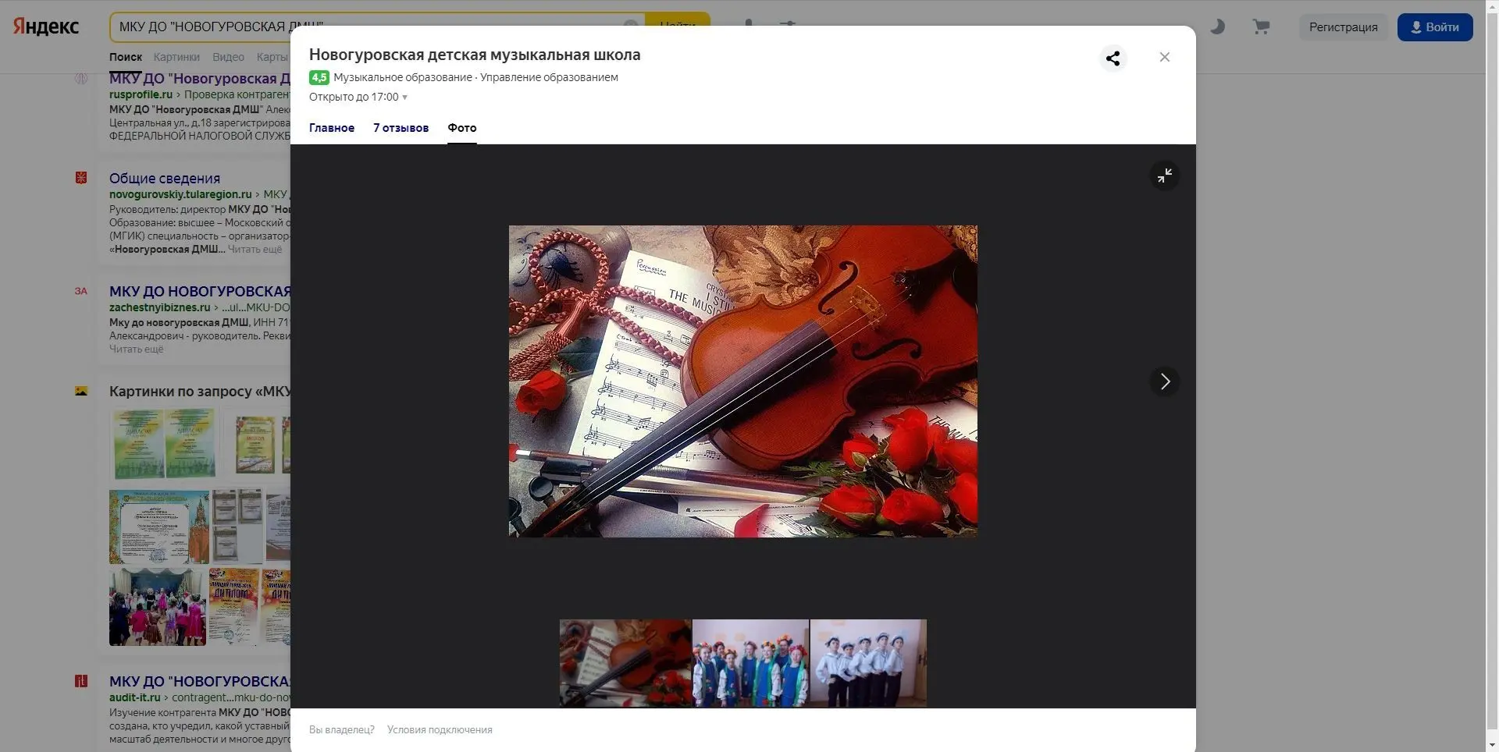The width and height of the screenshot is (1499, 752).
Task: Click the 4,5 rating badge
Action: pyautogui.click(x=319, y=77)
